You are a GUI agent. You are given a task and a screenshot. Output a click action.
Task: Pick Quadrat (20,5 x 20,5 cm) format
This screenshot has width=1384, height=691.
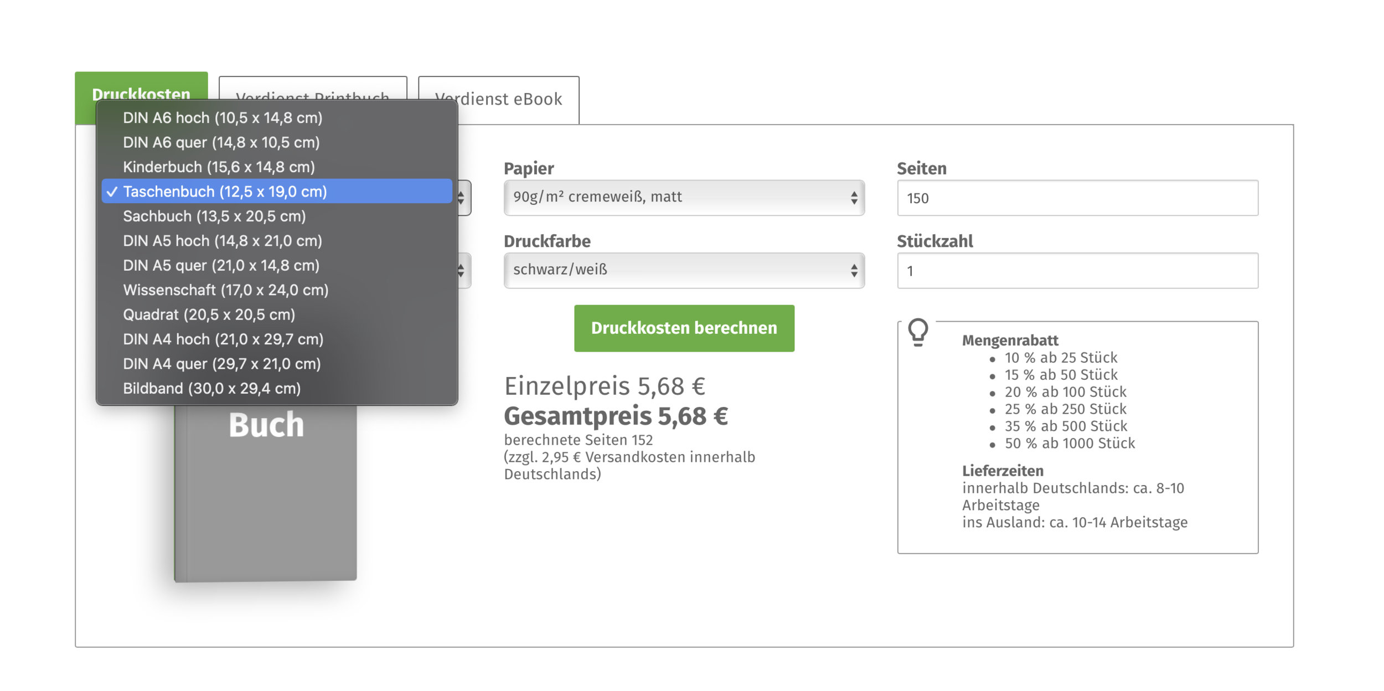tap(277, 314)
